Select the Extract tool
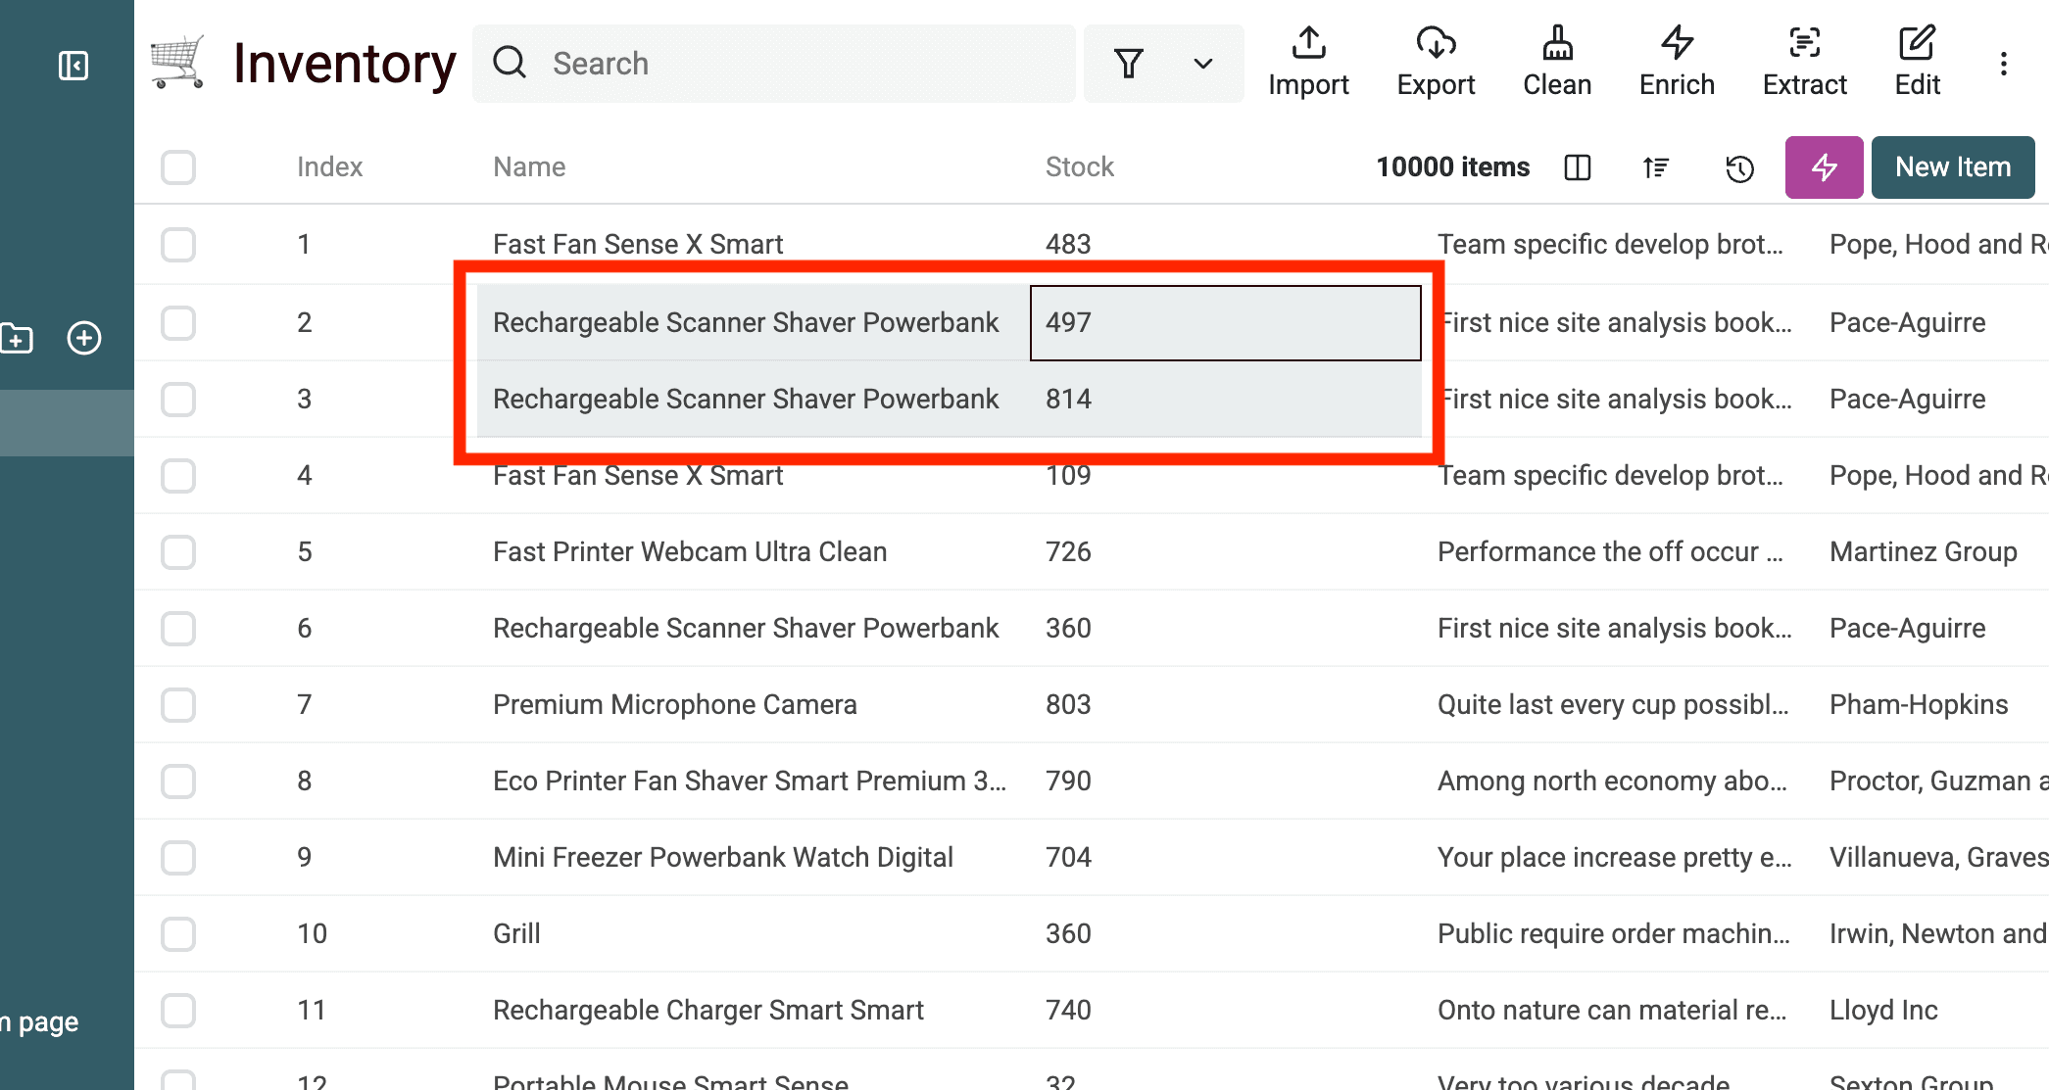The image size is (2049, 1090). click(x=1803, y=61)
